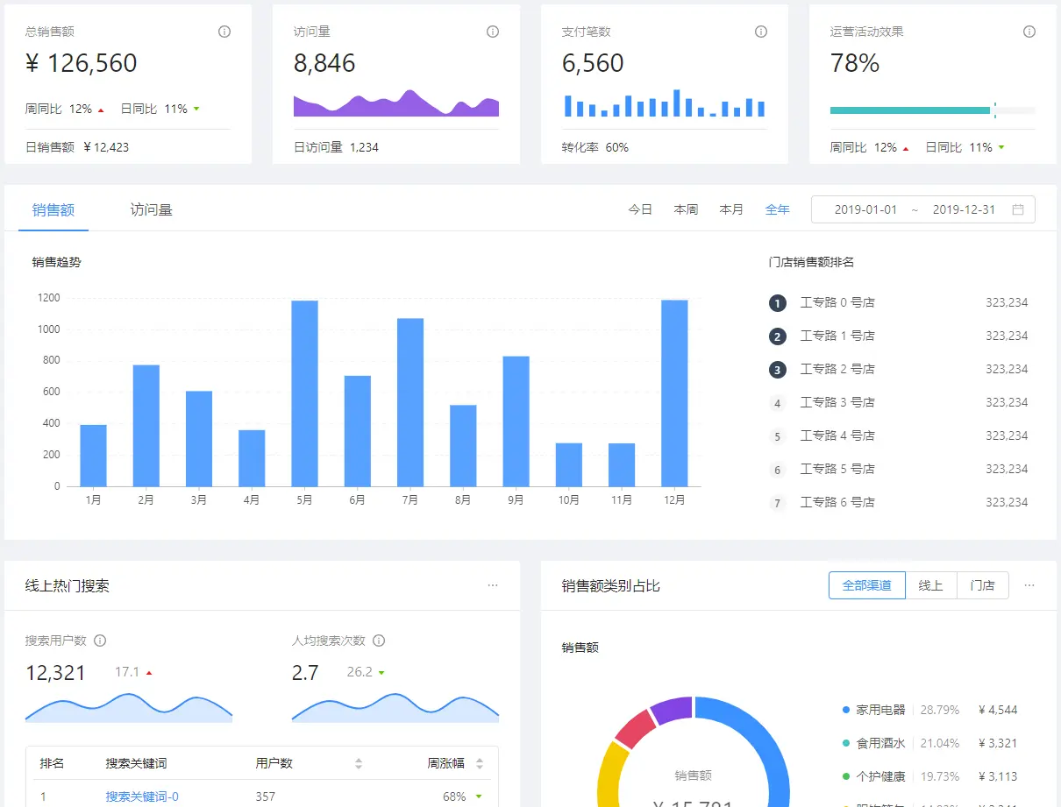Open the more menu on 线上热门搜索 card
Image resolution: width=1061 pixels, height=807 pixels.
click(x=493, y=585)
